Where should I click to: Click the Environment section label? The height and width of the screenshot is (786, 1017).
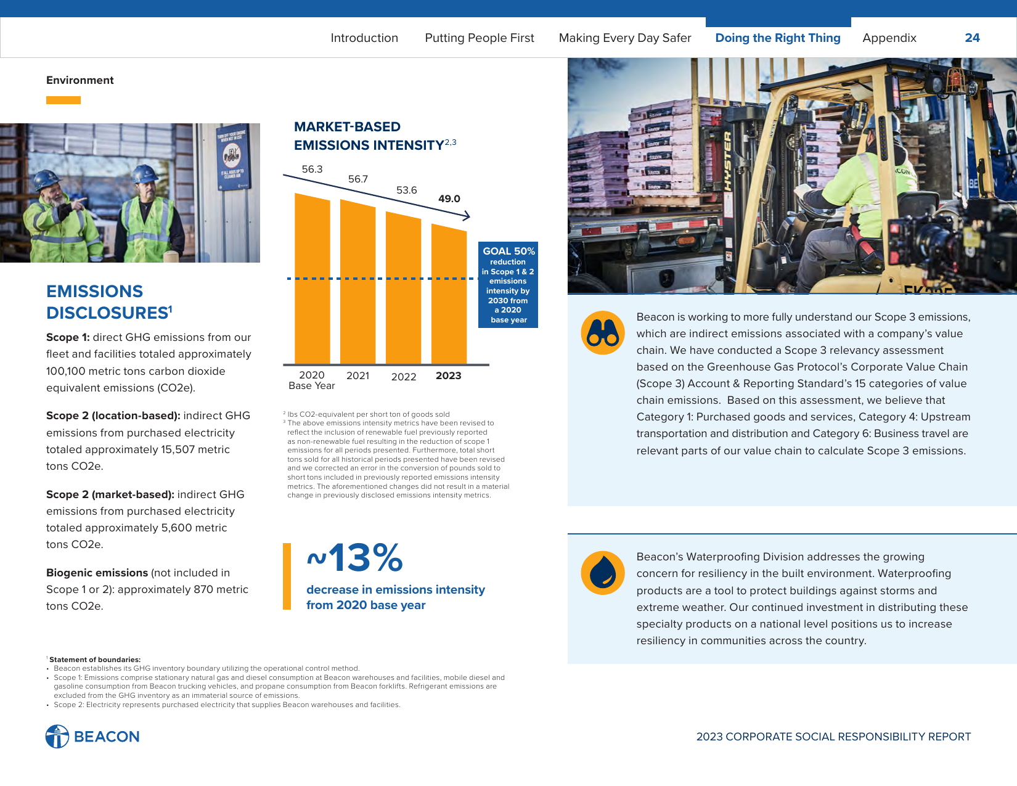point(80,80)
